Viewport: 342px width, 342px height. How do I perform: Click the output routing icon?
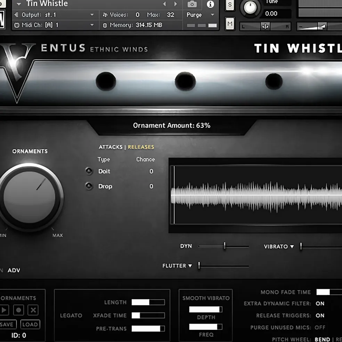point(16,15)
